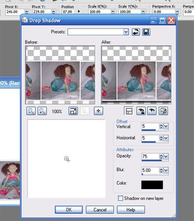Click the Opacity spinner arrows

coord(161,157)
